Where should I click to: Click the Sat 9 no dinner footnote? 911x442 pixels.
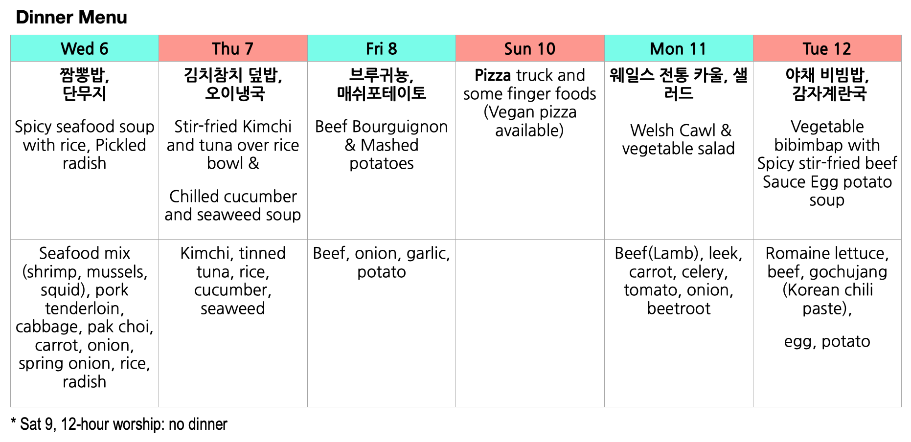(x=119, y=424)
